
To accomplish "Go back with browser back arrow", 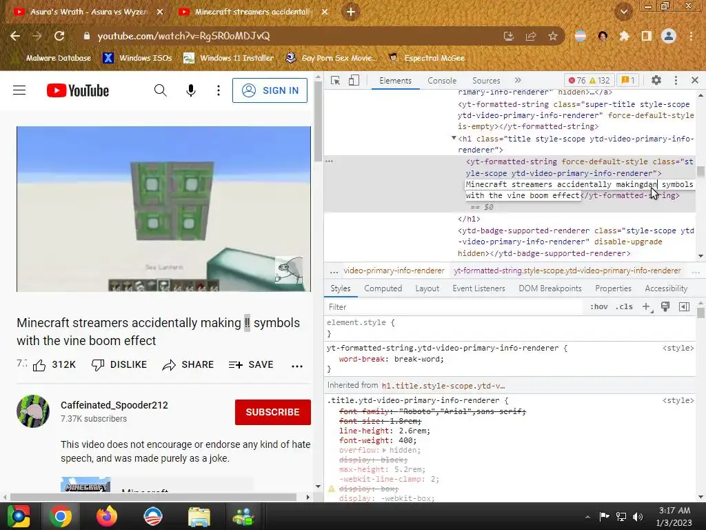I will [15, 36].
